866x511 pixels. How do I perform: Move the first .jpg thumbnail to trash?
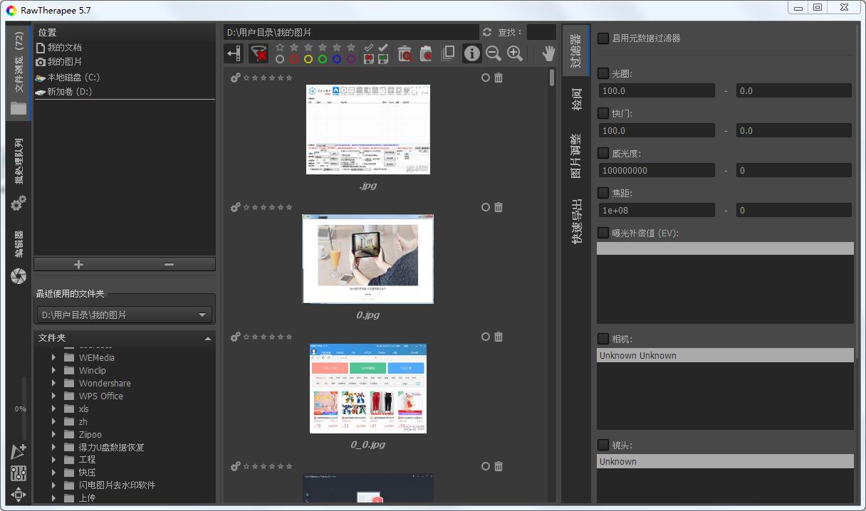(x=499, y=78)
